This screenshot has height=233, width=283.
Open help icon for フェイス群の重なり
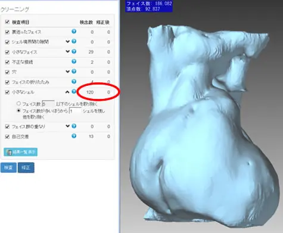[74, 126]
